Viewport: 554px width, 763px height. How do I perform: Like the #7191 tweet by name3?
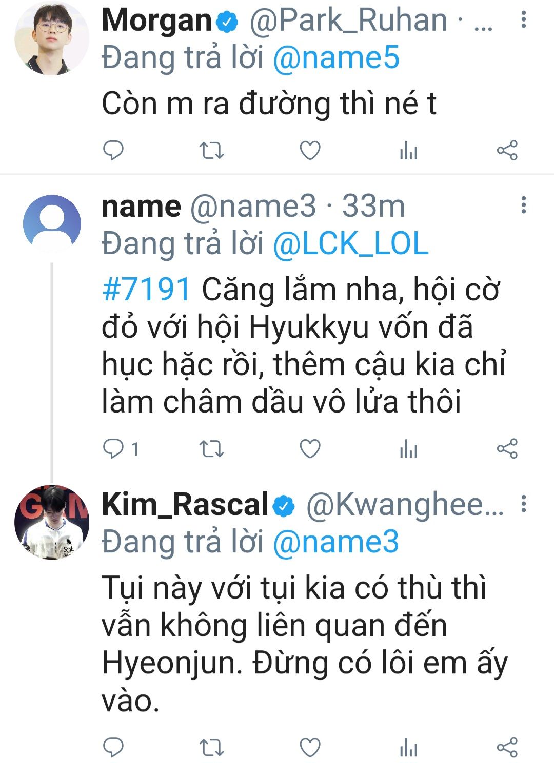click(310, 449)
